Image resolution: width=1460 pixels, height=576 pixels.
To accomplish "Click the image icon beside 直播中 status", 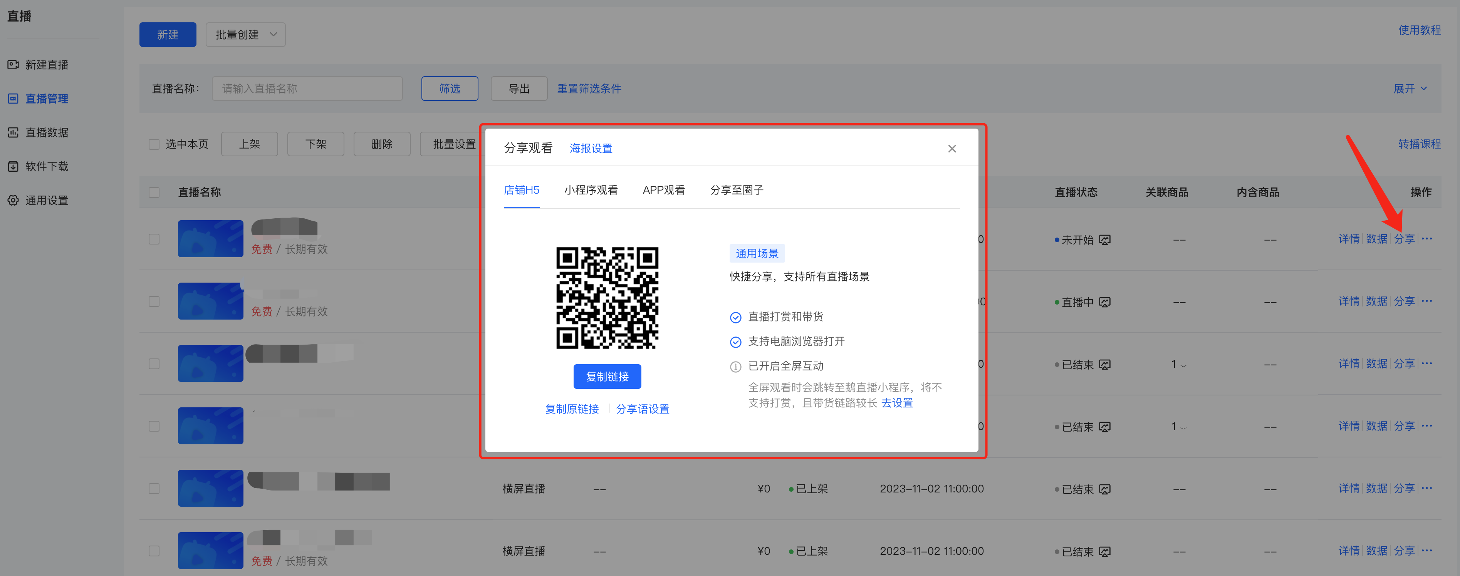I will click(1105, 302).
